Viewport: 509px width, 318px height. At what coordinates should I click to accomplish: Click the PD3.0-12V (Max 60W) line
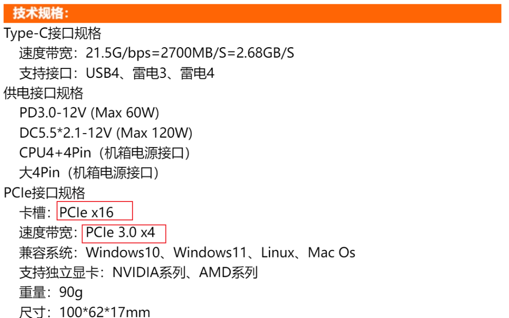[89, 113]
